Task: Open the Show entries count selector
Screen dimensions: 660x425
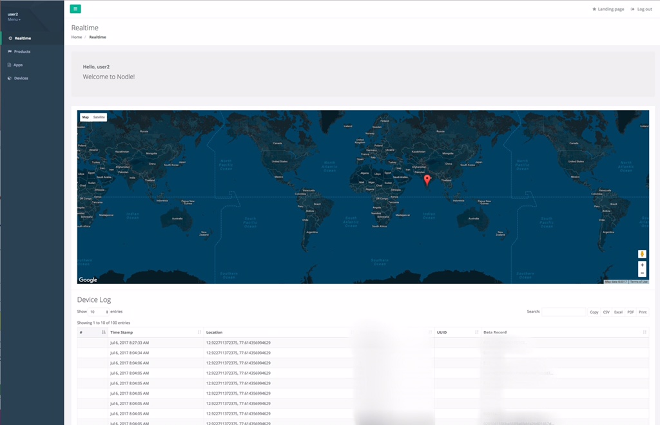Action: pos(99,312)
